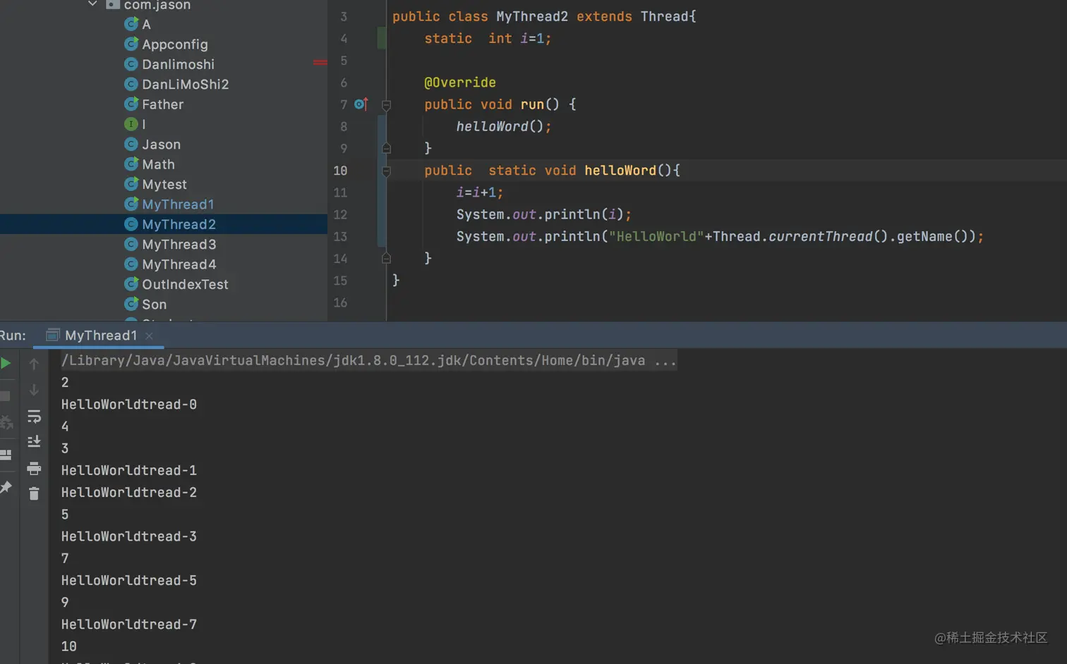
Task: Rerun MyThread1 with the green play icon
Action: (6, 364)
